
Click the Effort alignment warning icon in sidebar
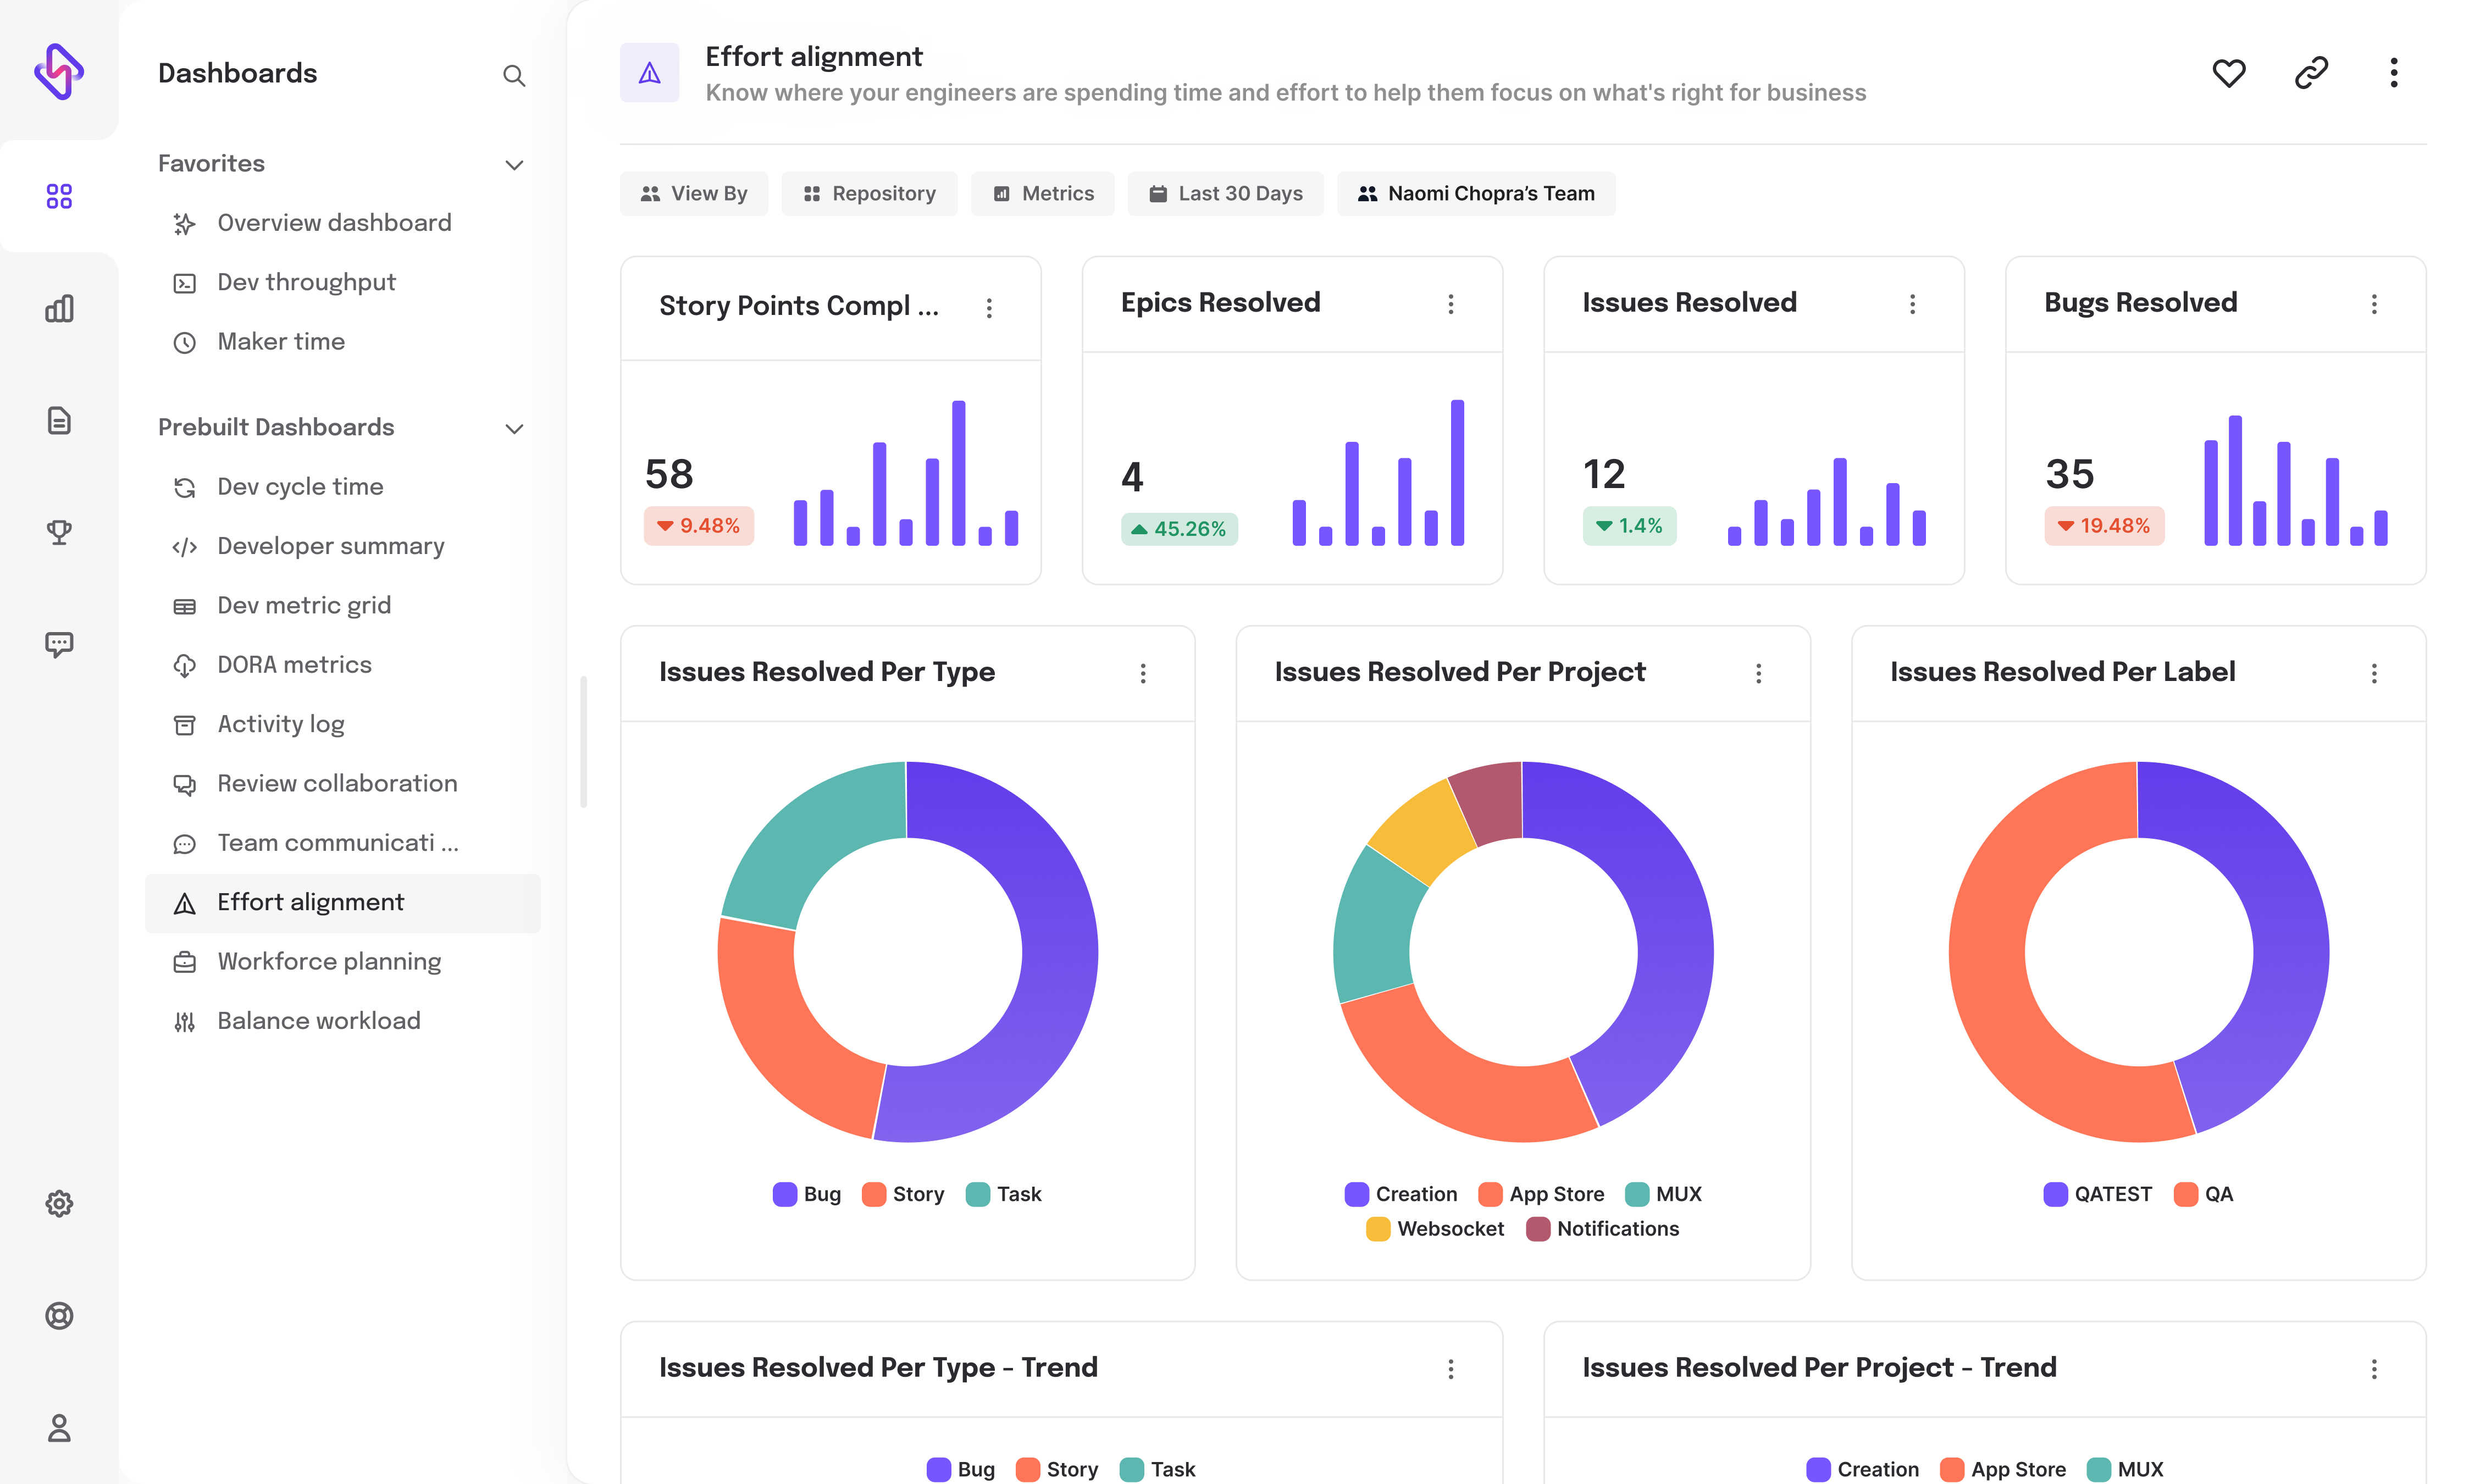(185, 903)
